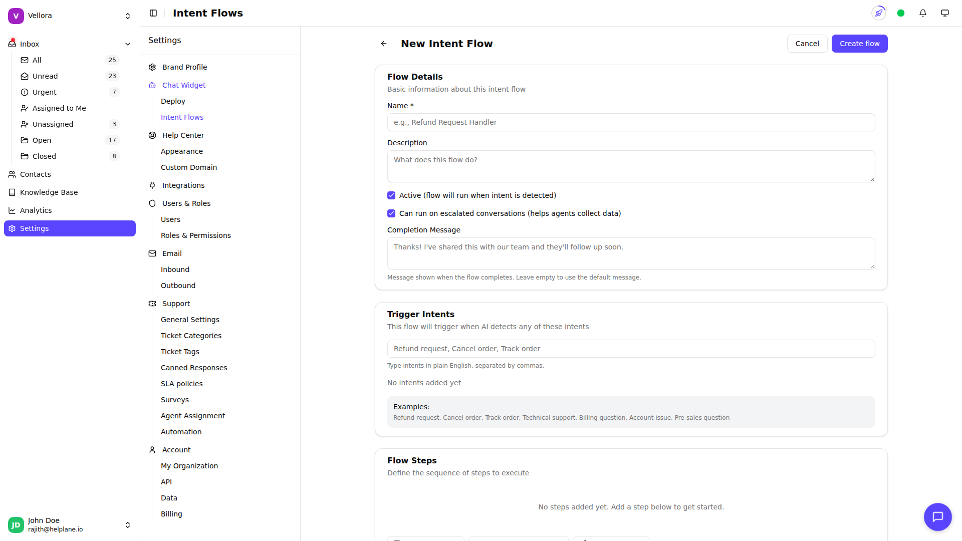Screen dimensions: 962x541
Task: Open My Organization settings
Action: click(x=189, y=466)
